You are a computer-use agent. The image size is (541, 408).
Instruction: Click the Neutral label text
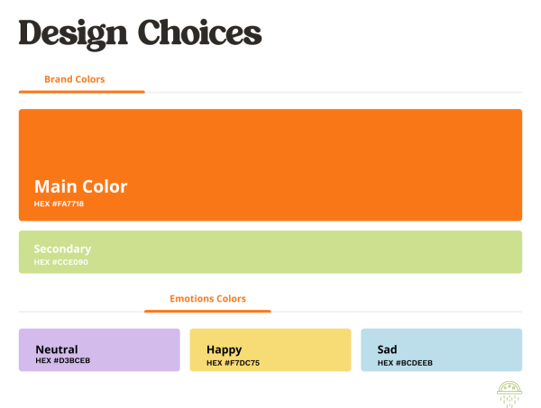(x=57, y=349)
